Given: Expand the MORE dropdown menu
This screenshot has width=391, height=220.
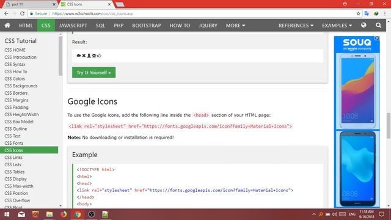Looking at the screenshot, I should (x=235, y=26).
